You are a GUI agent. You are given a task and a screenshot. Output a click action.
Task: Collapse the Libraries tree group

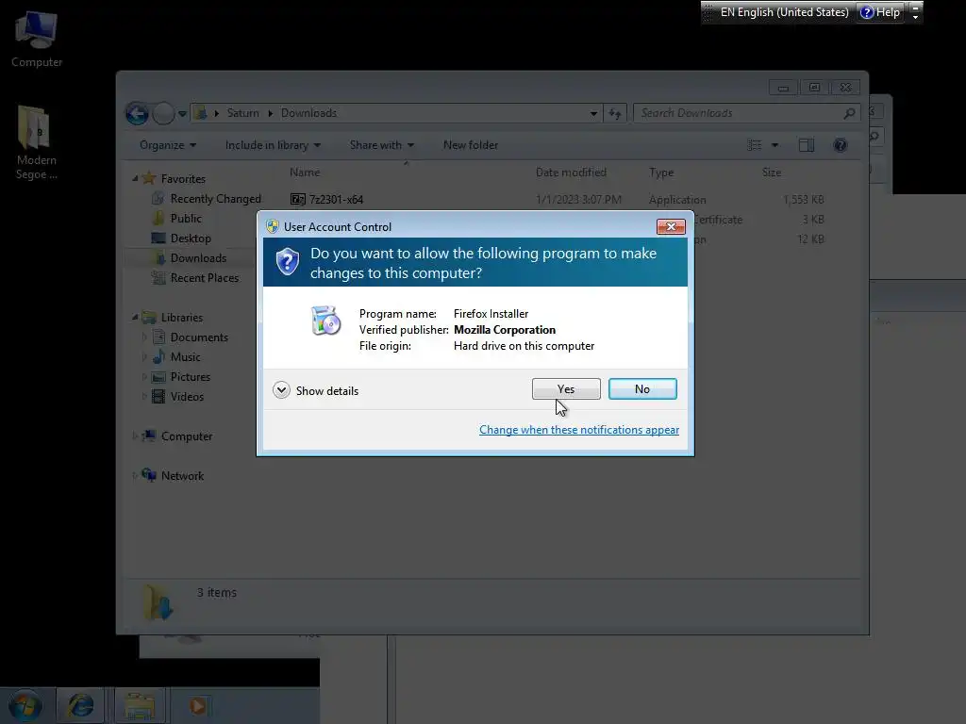pos(135,317)
